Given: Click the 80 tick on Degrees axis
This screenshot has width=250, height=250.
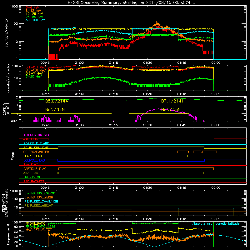Looking at the screenshot, I should pos(16,227).
